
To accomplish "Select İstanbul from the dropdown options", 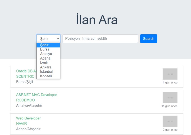I will [46, 72].
